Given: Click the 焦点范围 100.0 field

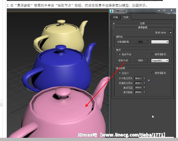Looking at the screenshot, I should pos(138,87).
